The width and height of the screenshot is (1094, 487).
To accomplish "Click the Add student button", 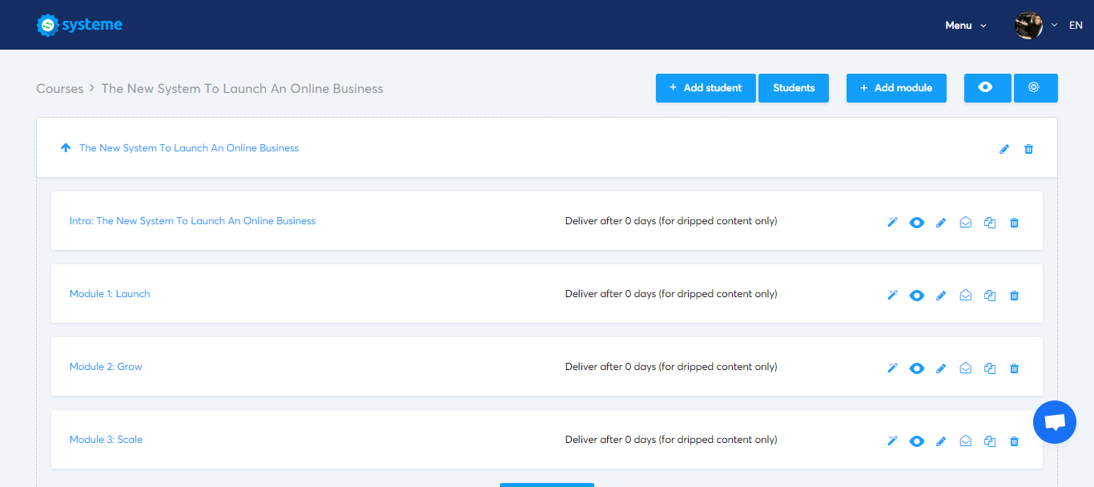I will [705, 88].
